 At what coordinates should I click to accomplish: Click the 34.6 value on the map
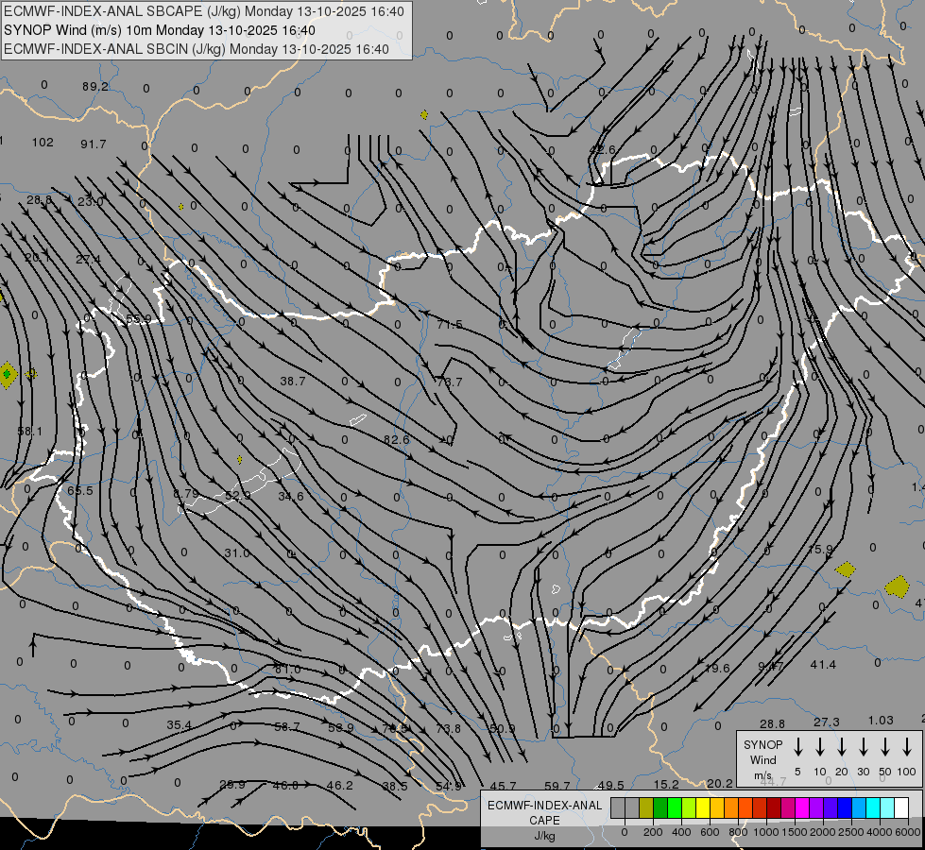tap(291, 497)
